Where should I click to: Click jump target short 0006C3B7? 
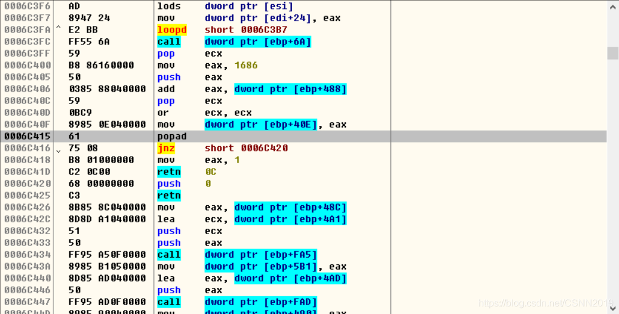coord(246,30)
